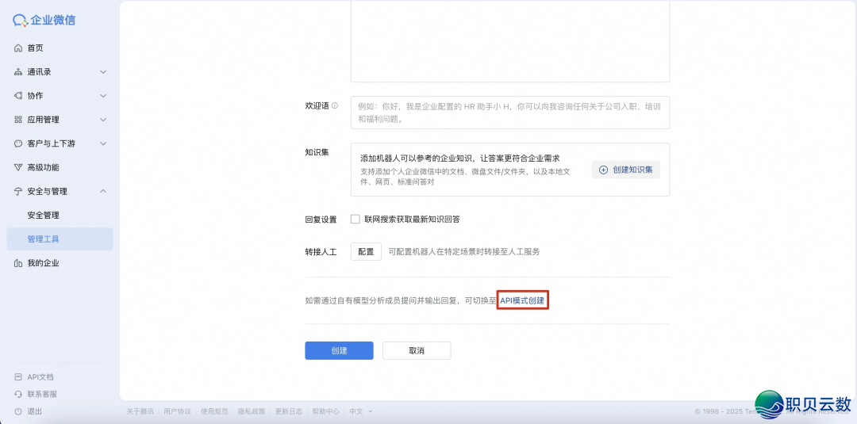Expand the 客户与上下游 chevron
Image resolution: width=857 pixels, height=424 pixels.
(x=103, y=143)
